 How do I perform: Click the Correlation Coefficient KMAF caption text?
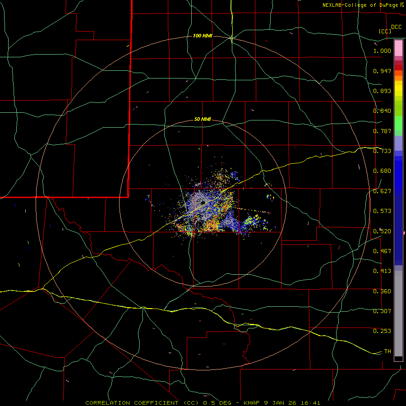click(203, 403)
